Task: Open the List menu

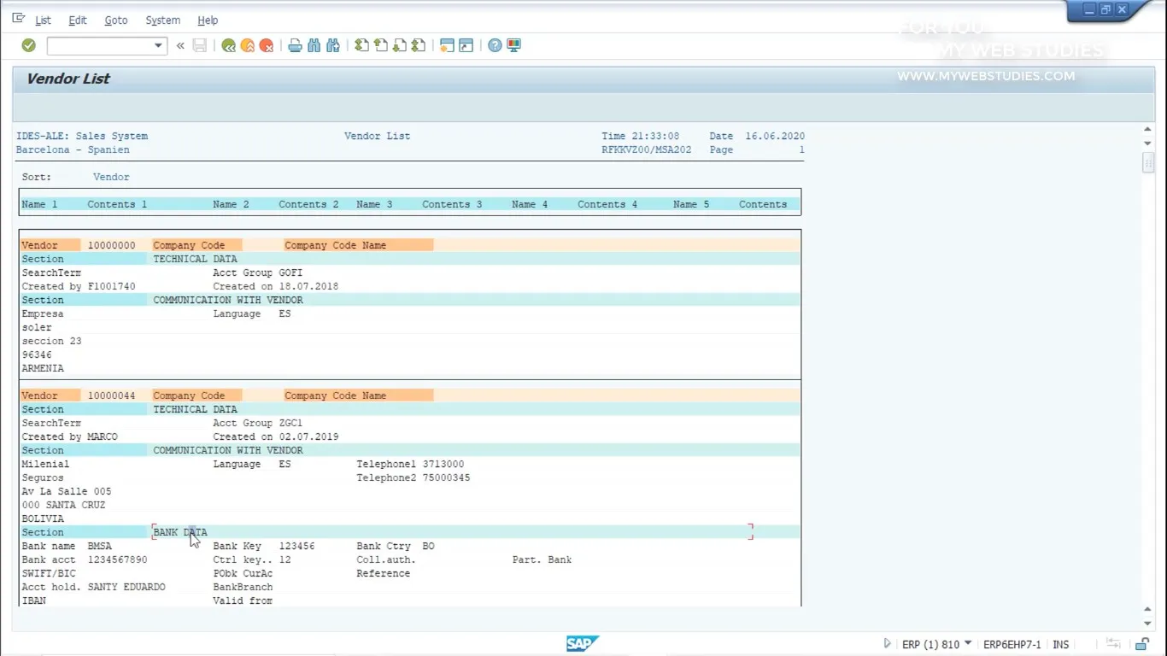Action: 43,20
